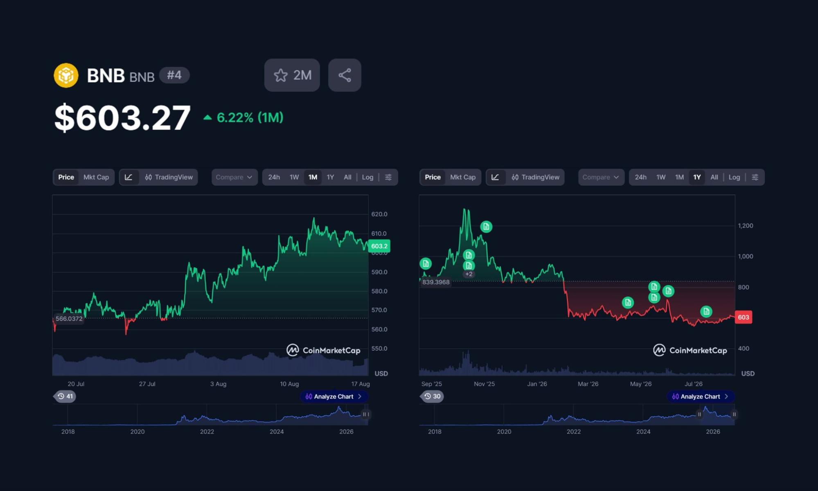Click the Nov '25 axis label
This screenshot has width=818, height=491.
pyautogui.click(x=484, y=384)
